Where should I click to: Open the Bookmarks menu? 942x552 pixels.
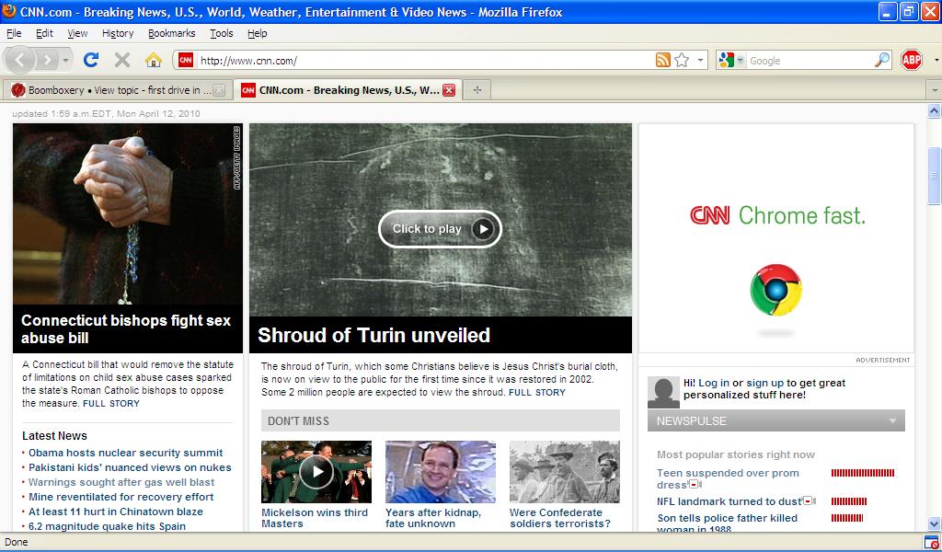172,34
